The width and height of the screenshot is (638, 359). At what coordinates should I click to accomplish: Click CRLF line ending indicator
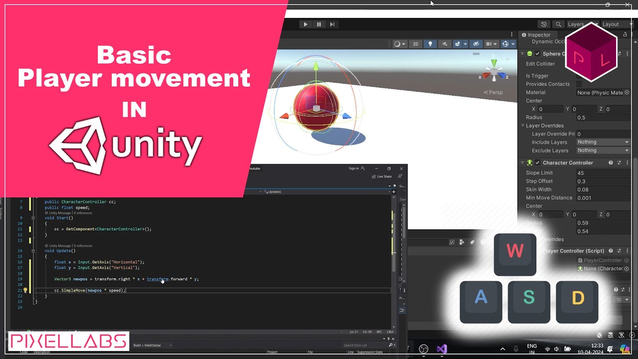coord(390,332)
